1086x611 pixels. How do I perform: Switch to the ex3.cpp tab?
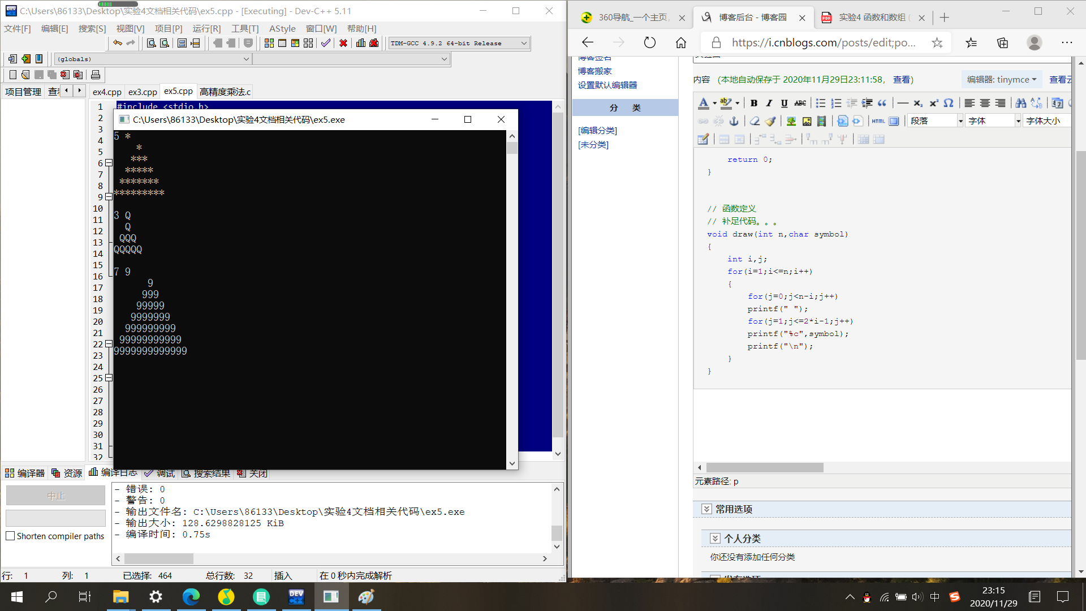143,92
